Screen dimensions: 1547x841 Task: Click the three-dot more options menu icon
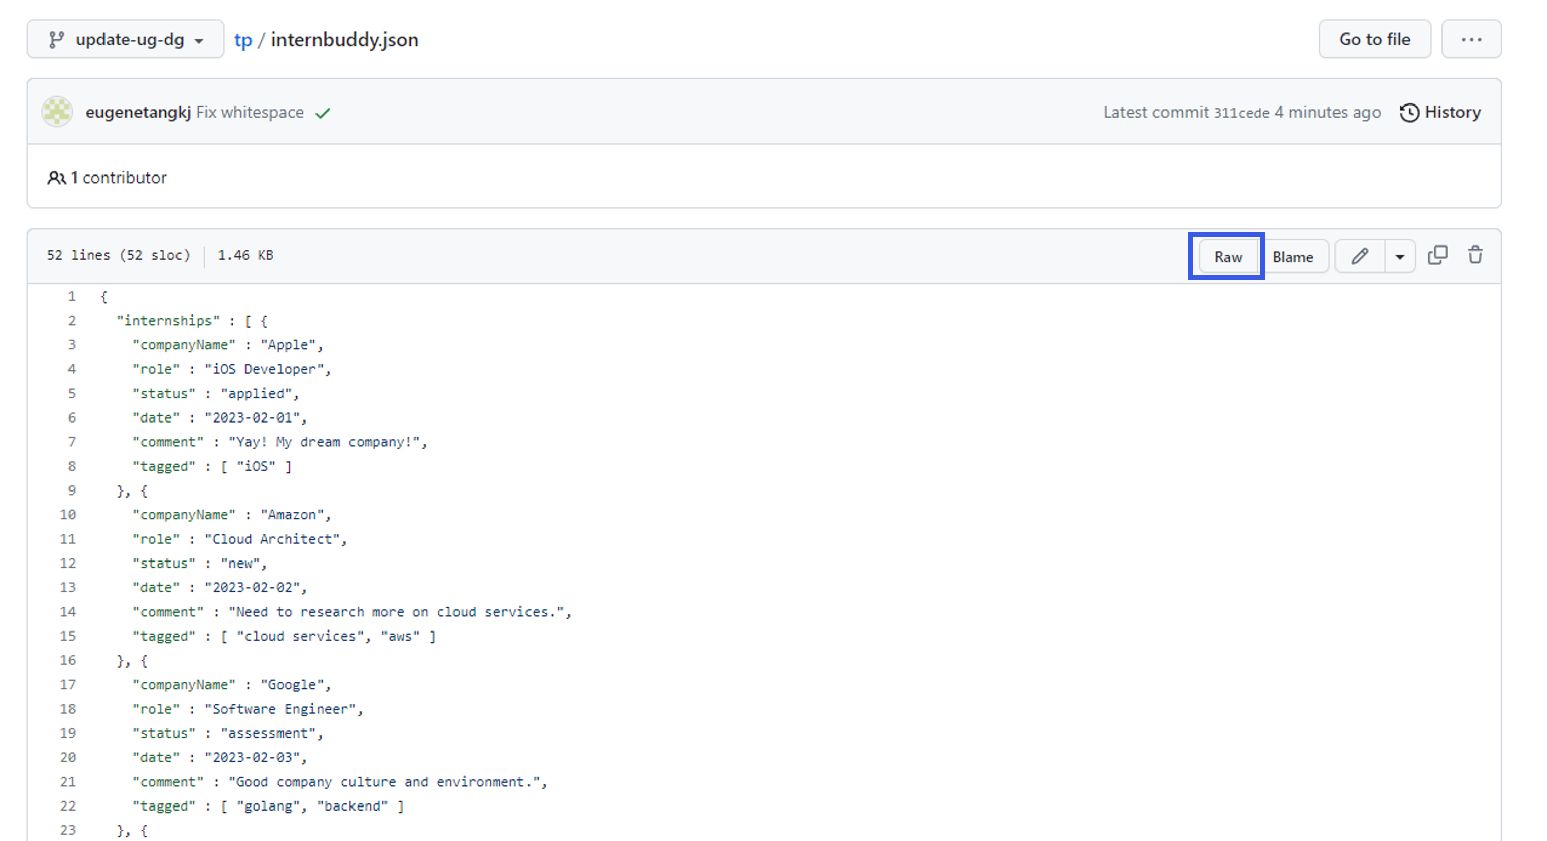coord(1471,40)
